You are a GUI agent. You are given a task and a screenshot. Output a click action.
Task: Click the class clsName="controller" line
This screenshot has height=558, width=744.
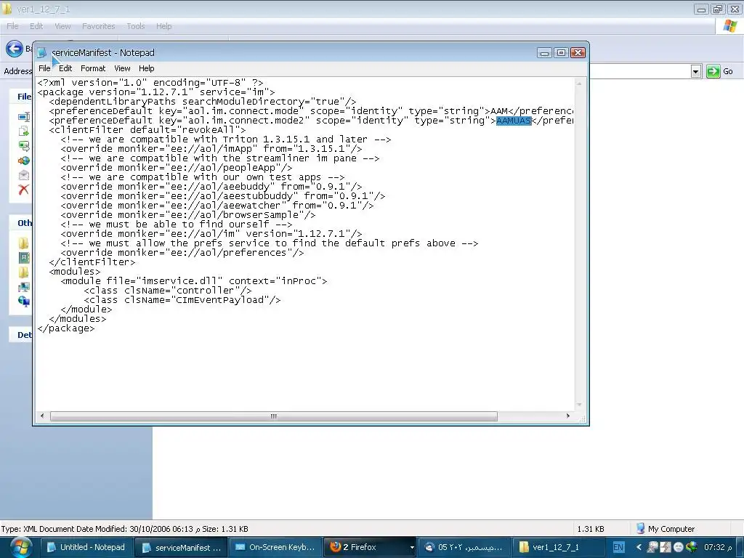[x=168, y=291]
